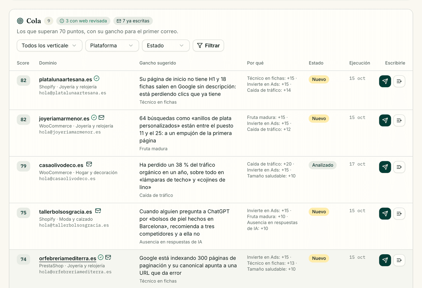Click 'Ausencia en respuestas de IA' hook tag
The width and height of the screenshot is (422, 288).
click(171, 242)
